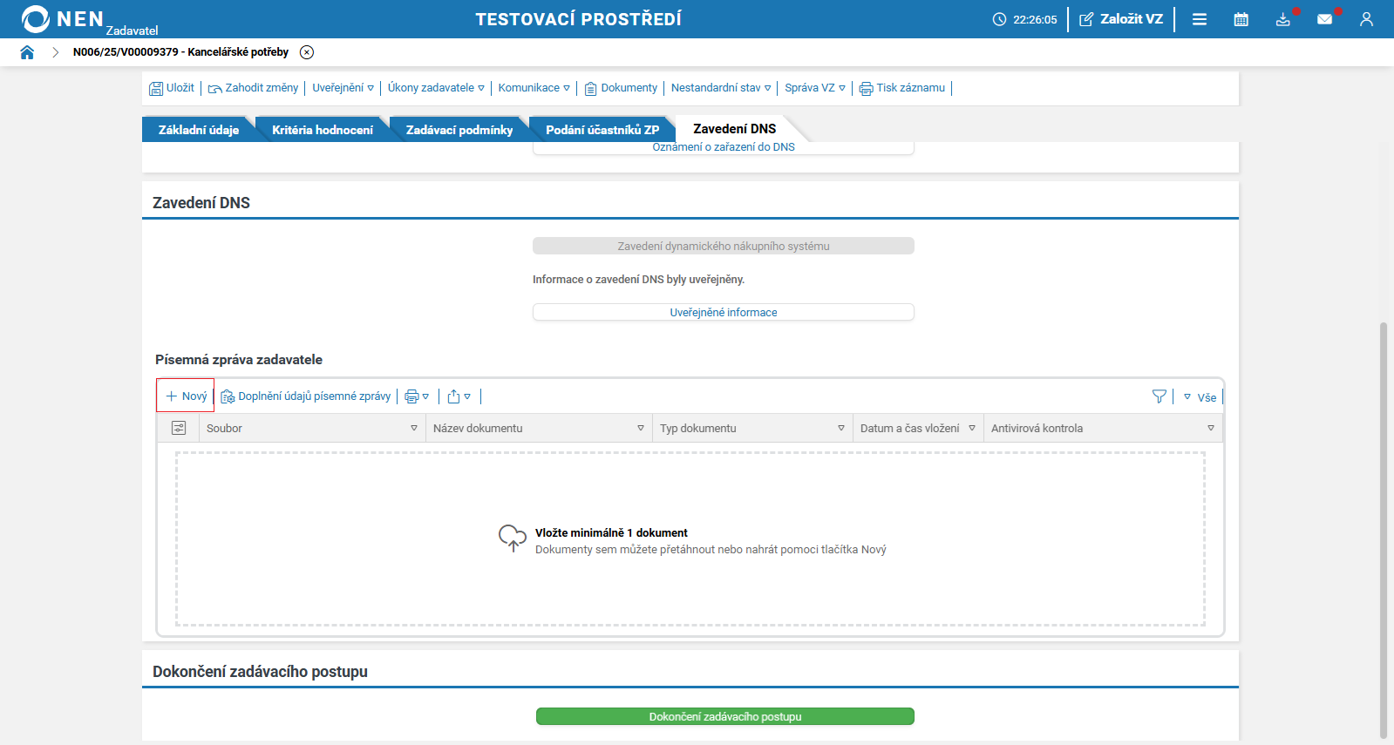Expand Správa VZ dropdown
Viewport: 1394px width, 745px height.
coord(815,88)
